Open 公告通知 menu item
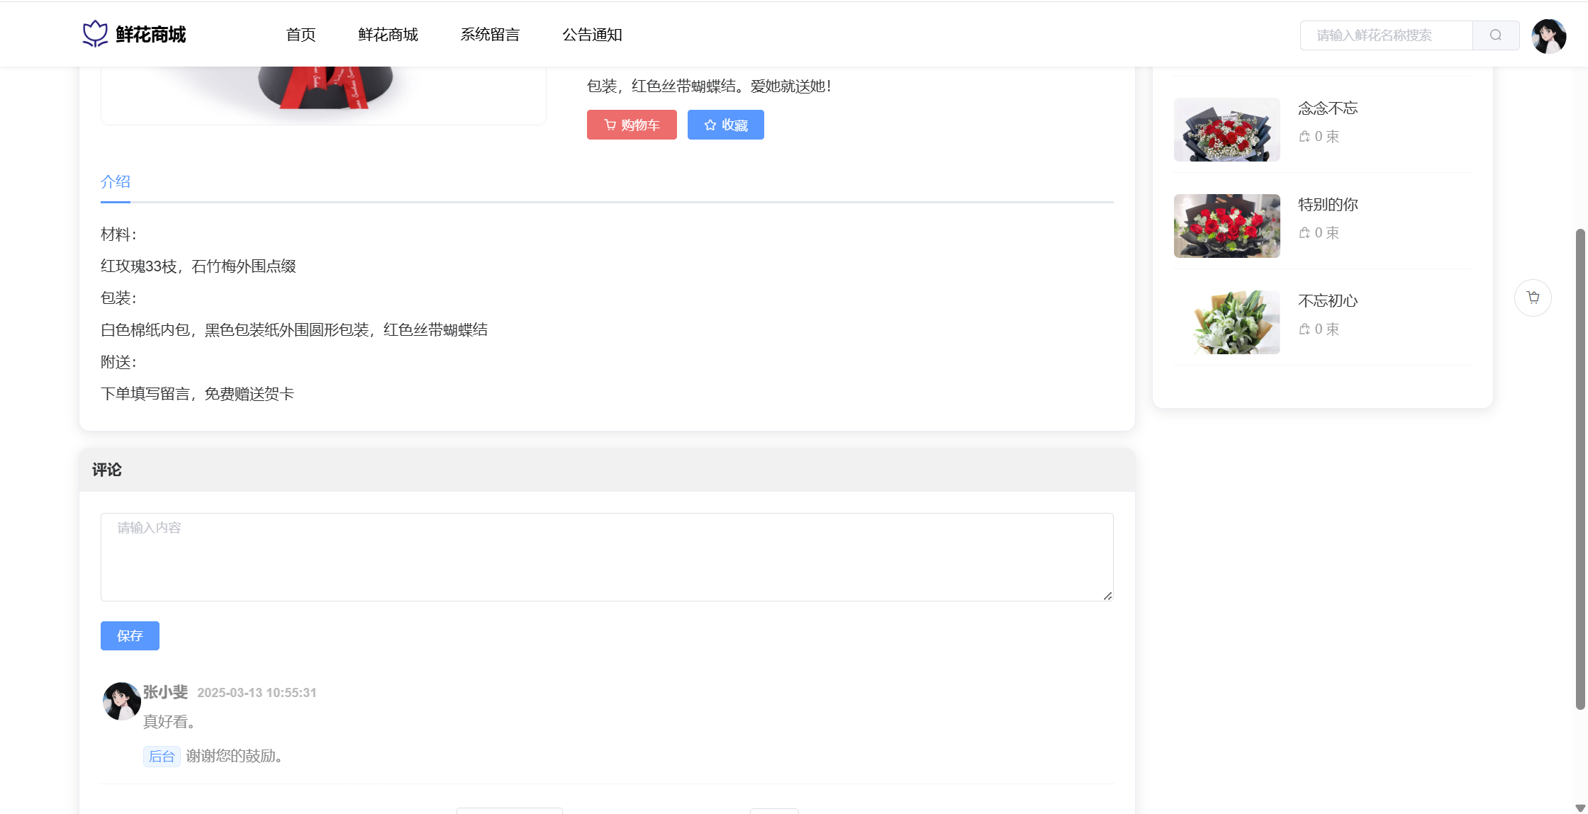Image resolution: width=1588 pixels, height=814 pixels. tap(592, 35)
